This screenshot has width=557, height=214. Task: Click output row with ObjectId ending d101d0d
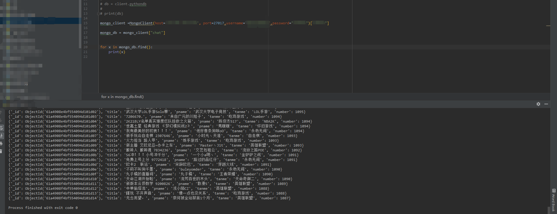point(140,165)
